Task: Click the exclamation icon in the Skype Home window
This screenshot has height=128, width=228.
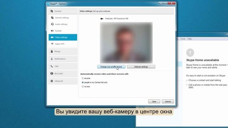Action: 190,53
